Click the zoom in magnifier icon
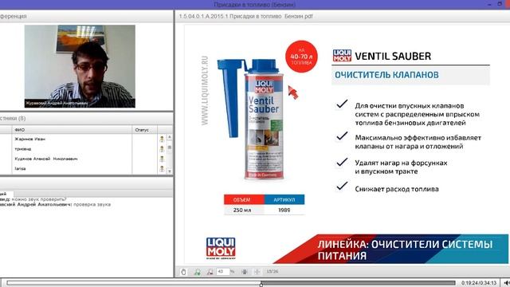 tap(197, 272)
